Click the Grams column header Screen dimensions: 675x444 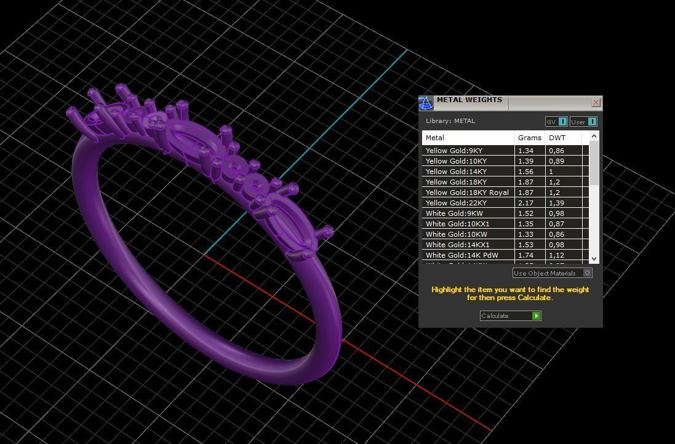coord(530,138)
